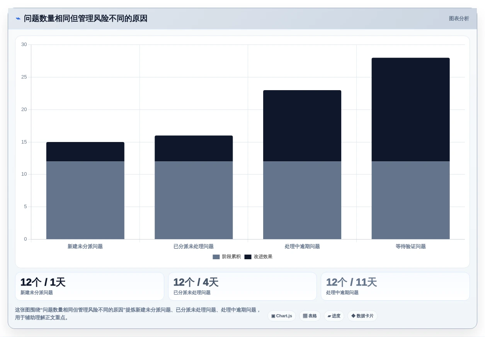Click the gray segment of 处理中逾期问题 bar

click(302, 200)
